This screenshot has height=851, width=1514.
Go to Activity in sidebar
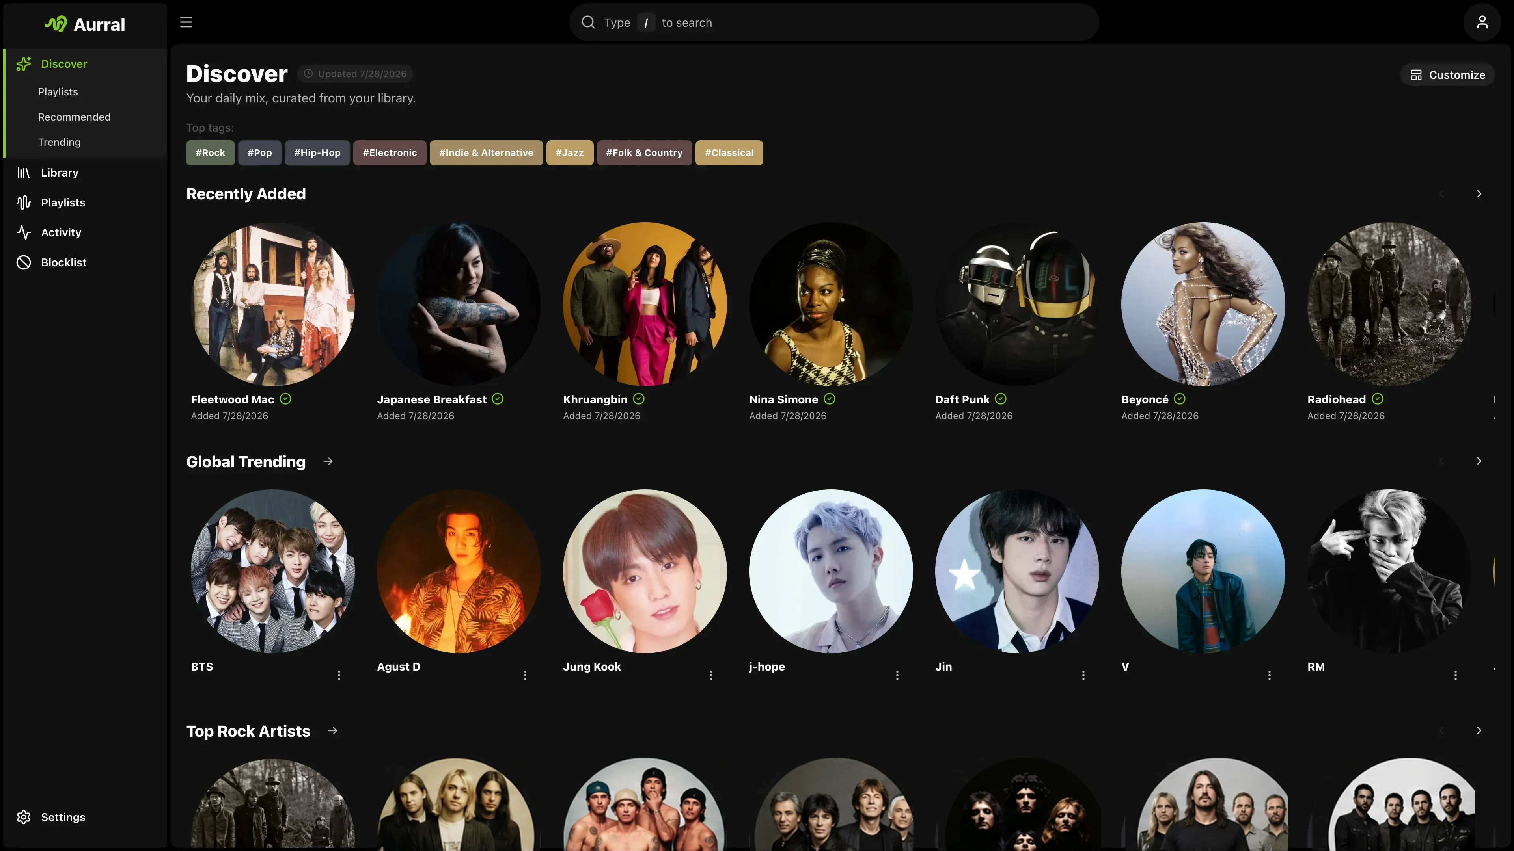coord(85,232)
